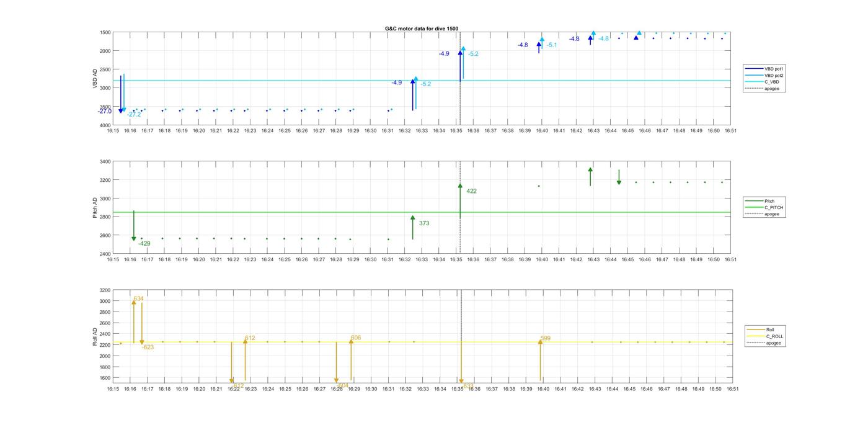Viewport: 868px width, 430px height.
Task: Click the pitch up-arrow marker labeled 373
Action: (413, 227)
